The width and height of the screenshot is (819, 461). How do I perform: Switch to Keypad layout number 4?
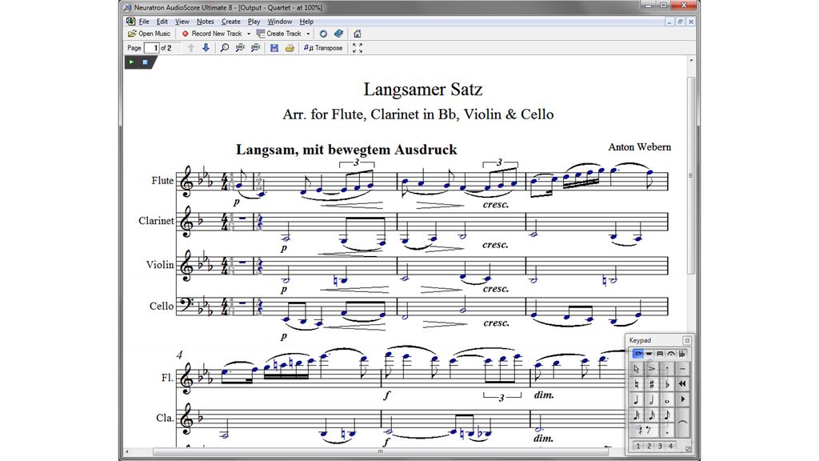click(x=673, y=445)
